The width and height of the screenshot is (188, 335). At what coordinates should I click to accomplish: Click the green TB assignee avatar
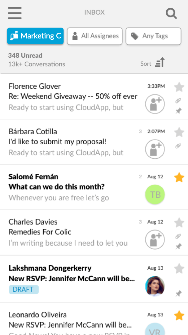(155, 194)
